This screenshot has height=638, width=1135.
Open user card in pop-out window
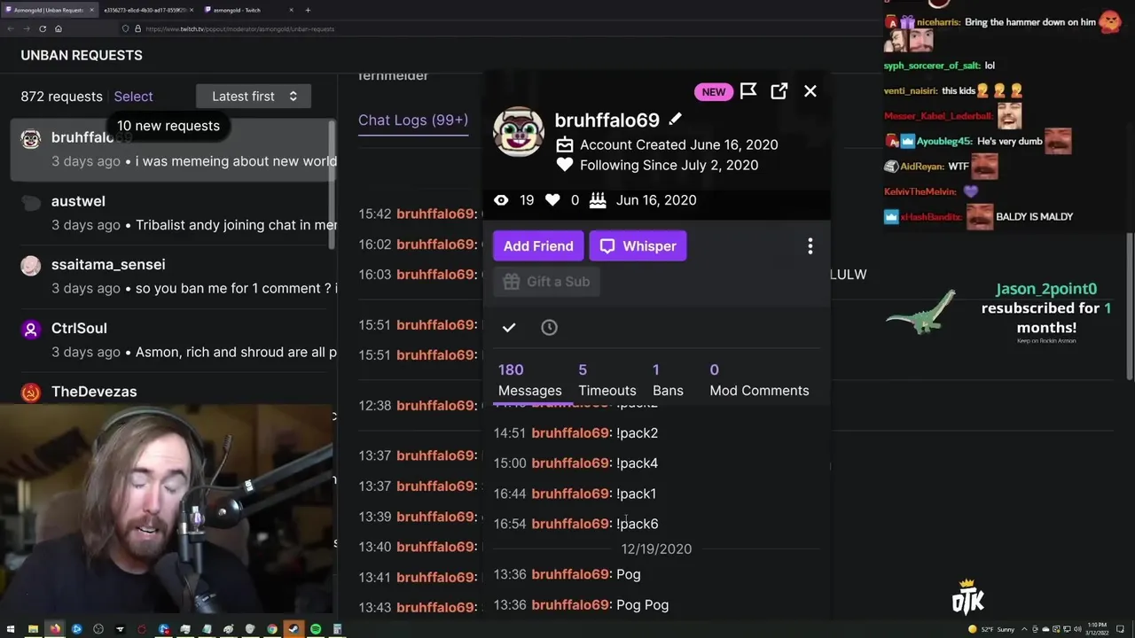[779, 91]
